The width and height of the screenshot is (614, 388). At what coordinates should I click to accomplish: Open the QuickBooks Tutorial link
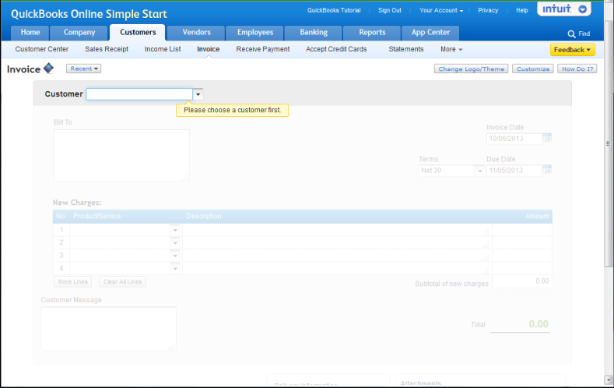pos(334,10)
